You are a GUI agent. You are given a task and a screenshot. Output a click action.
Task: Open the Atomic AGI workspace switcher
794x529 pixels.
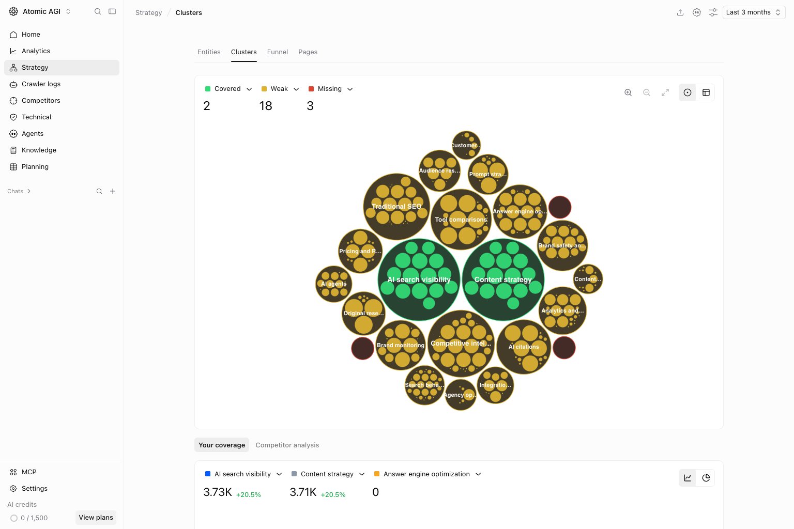pyautogui.click(x=40, y=11)
